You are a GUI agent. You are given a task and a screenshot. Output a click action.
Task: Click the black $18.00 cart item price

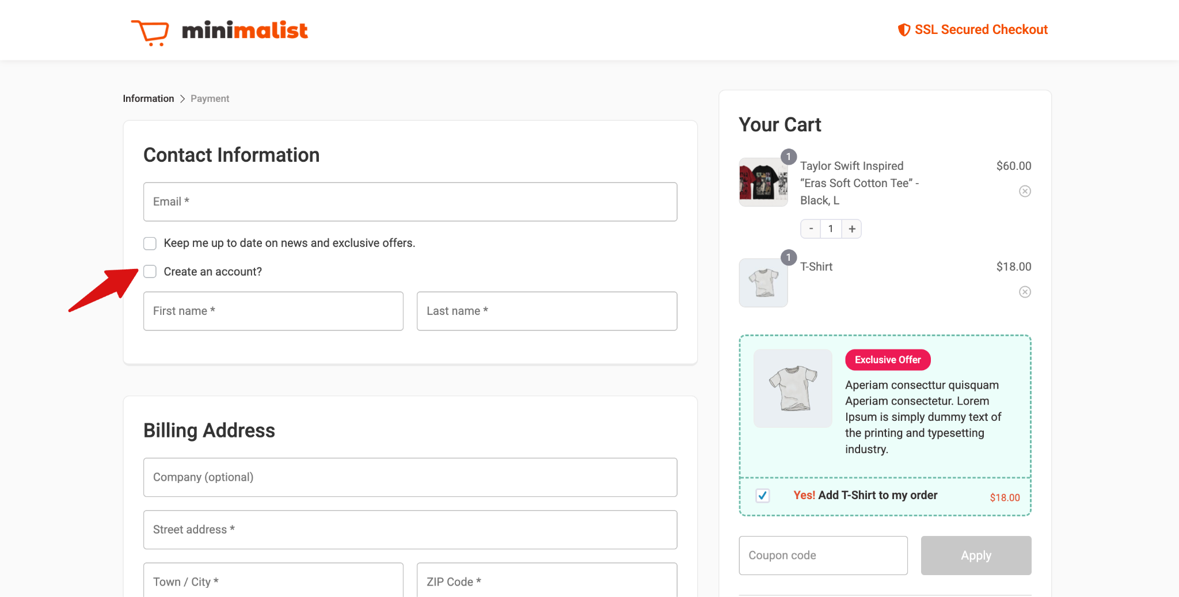tap(1014, 267)
